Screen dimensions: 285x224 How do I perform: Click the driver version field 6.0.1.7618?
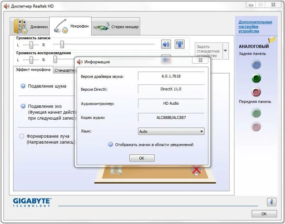pyautogui.click(x=171, y=76)
